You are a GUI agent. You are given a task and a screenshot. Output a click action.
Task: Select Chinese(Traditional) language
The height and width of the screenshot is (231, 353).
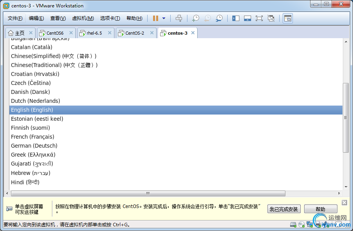pos(176,65)
